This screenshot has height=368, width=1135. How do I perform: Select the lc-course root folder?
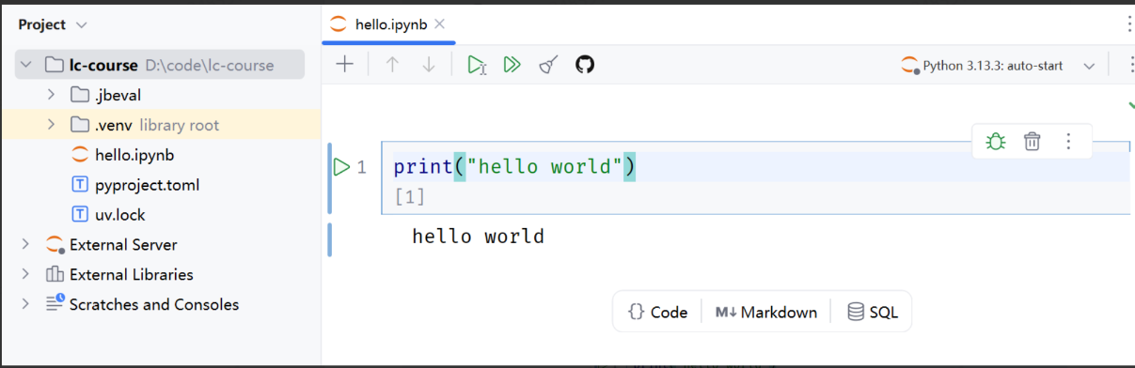[x=160, y=65]
